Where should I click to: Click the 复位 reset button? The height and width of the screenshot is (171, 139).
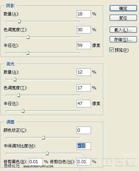123,18
